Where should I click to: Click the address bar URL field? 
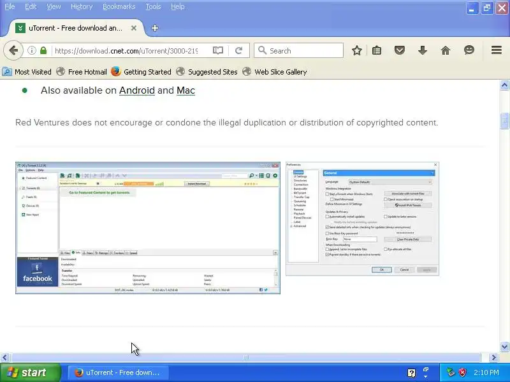(126, 51)
